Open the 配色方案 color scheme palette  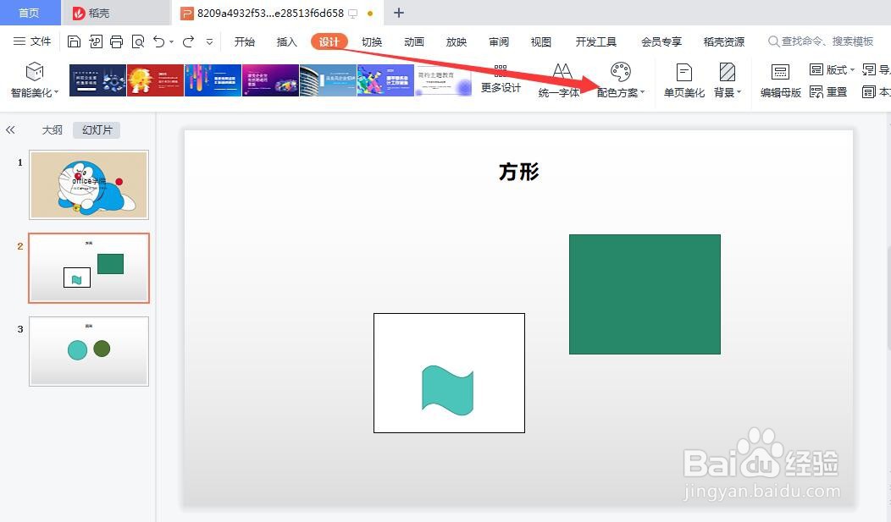click(623, 80)
